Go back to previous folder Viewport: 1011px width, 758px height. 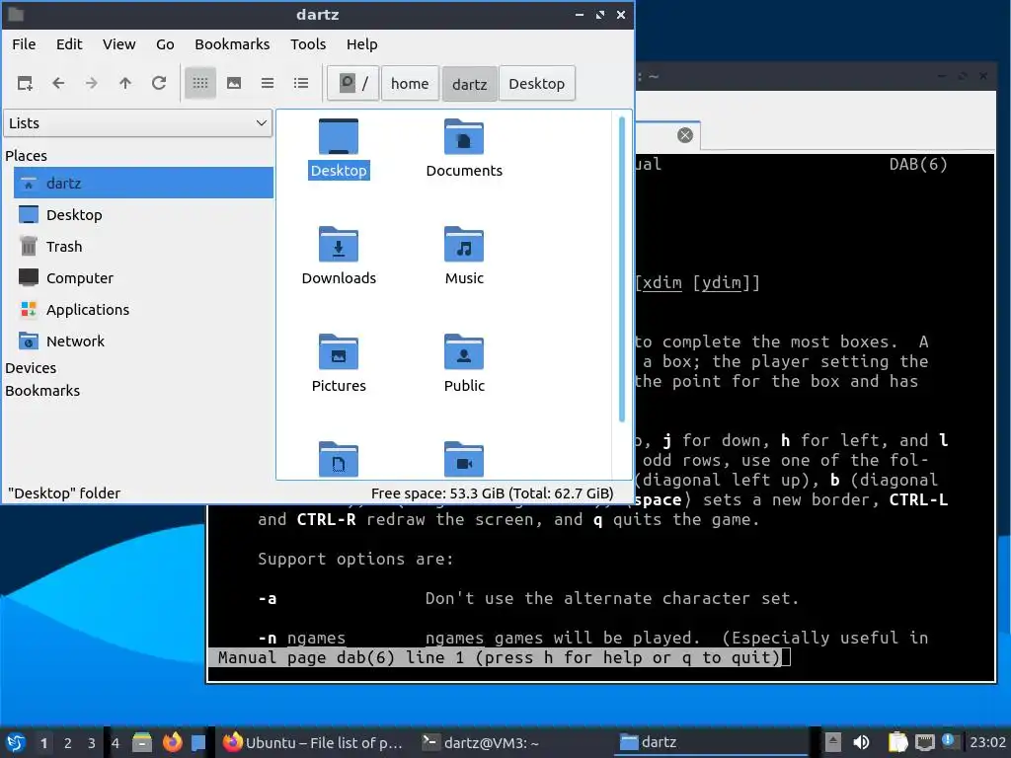click(x=58, y=83)
